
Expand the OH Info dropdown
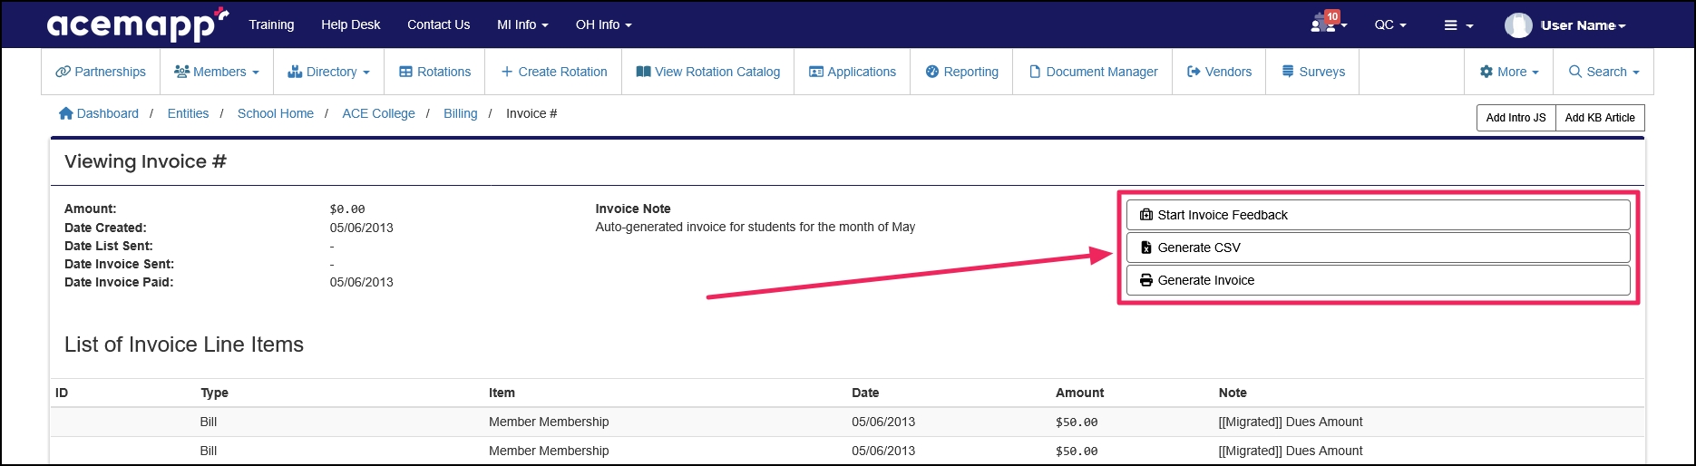point(604,24)
